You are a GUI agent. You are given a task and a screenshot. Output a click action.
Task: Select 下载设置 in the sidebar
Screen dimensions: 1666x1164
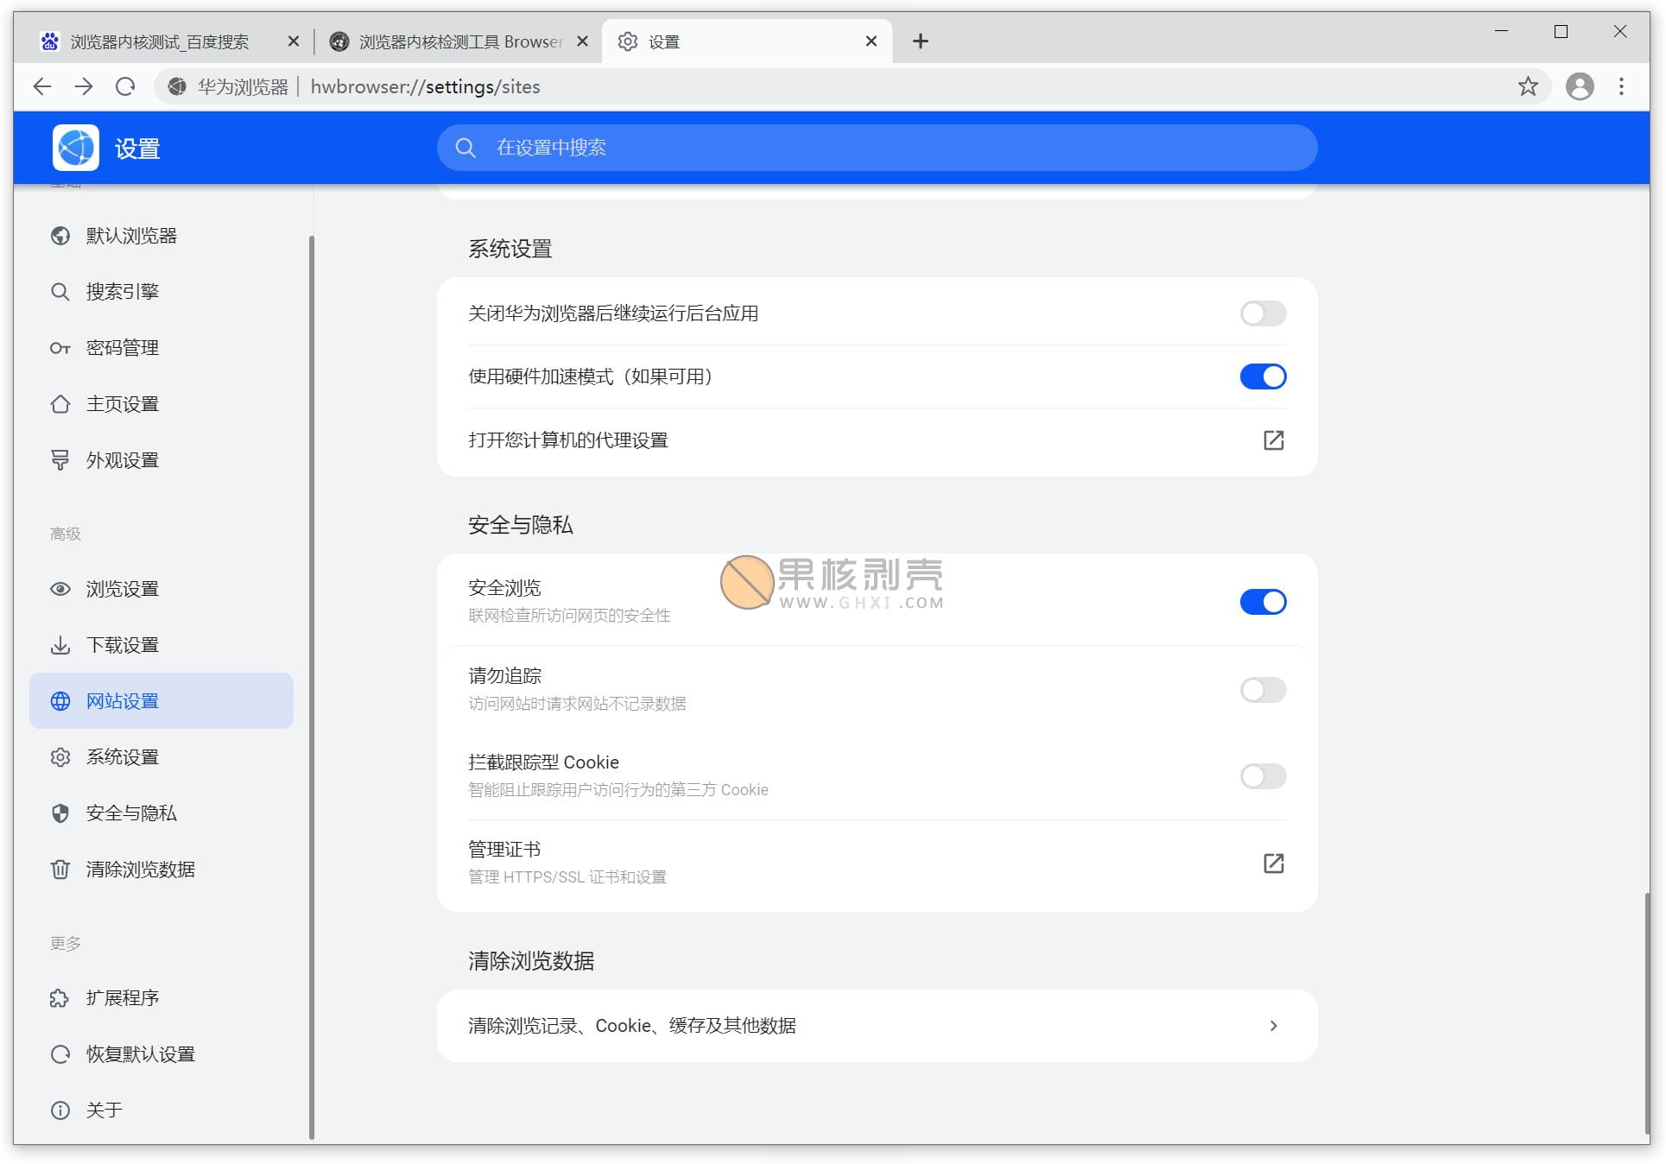(122, 645)
